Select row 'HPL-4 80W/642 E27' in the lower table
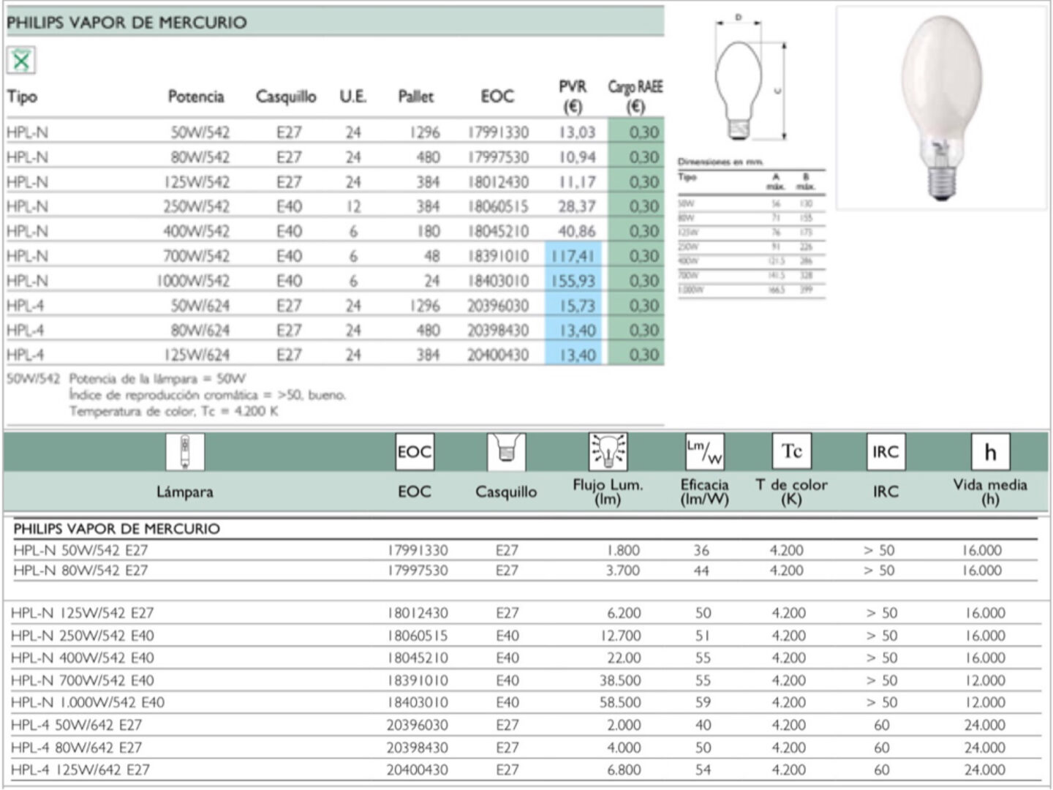The width and height of the screenshot is (1053, 790). coord(525,748)
